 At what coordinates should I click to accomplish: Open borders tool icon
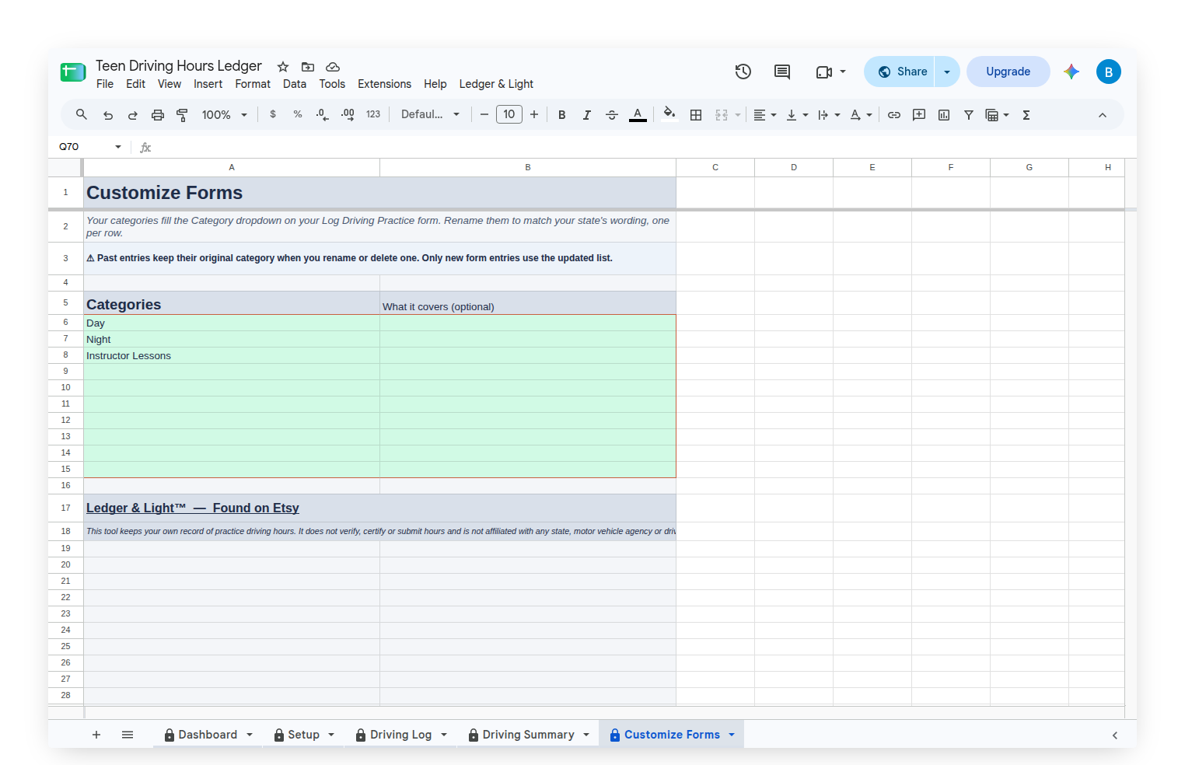click(x=696, y=115)
